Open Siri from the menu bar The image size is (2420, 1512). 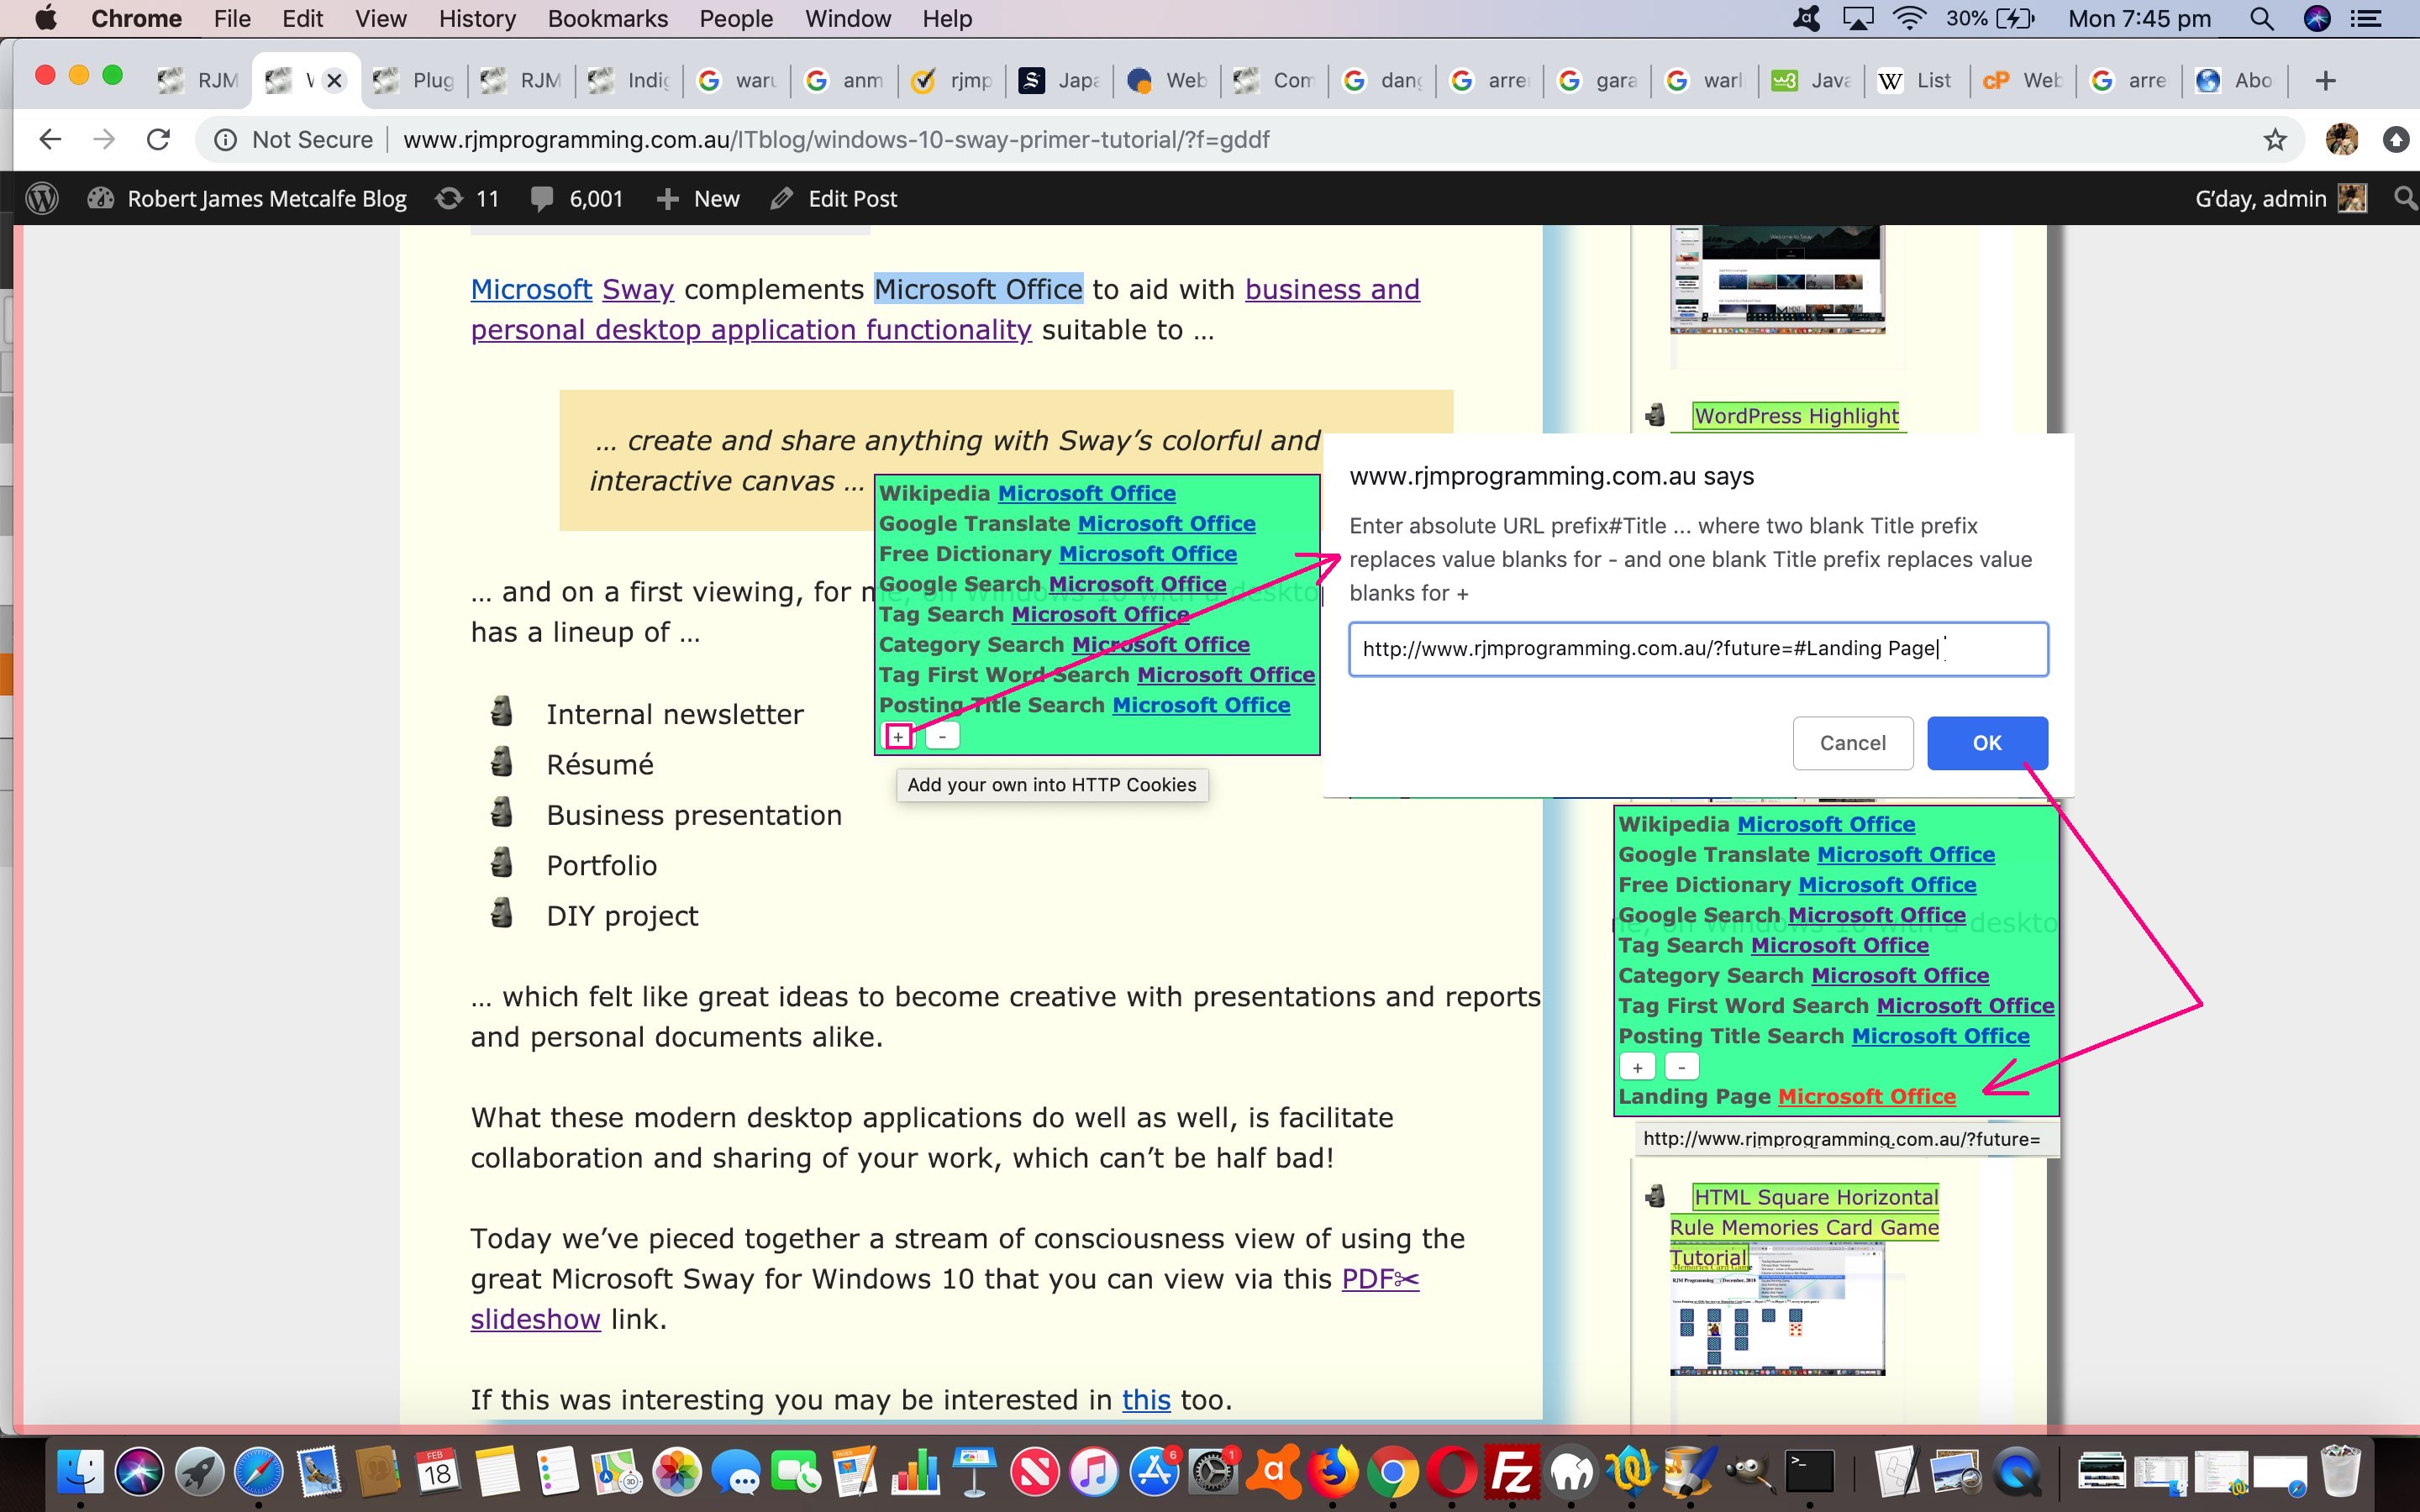[x=2316, y=18]
